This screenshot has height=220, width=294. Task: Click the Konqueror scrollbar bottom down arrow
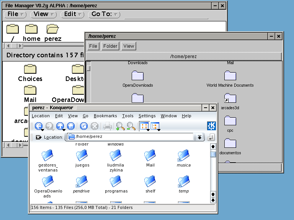click(x=213, y=200)
